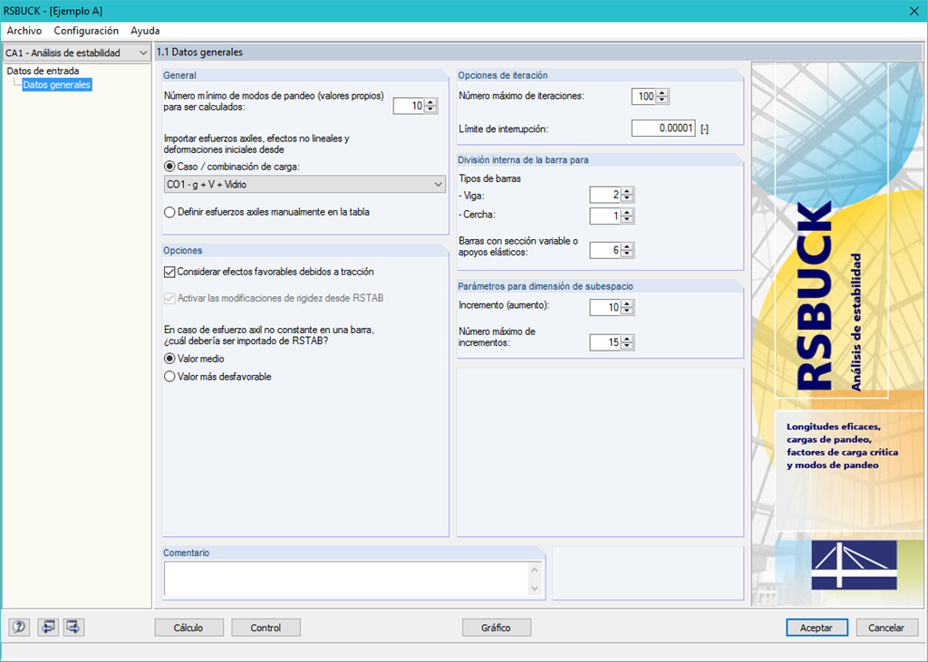Viewport: 928px width, 662px height.
Task: Go to previous input window icon
Action: 47,627
